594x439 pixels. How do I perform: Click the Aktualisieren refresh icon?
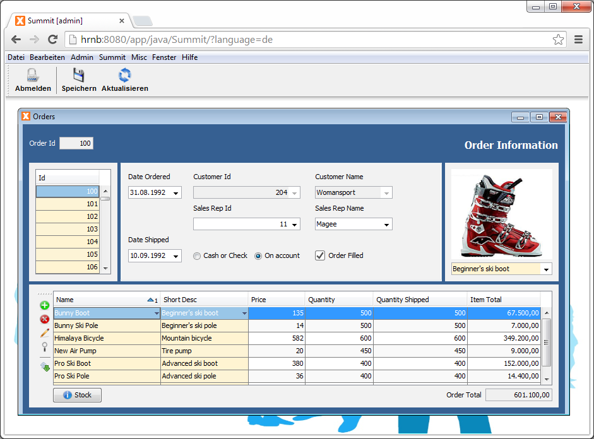[124, 74]
